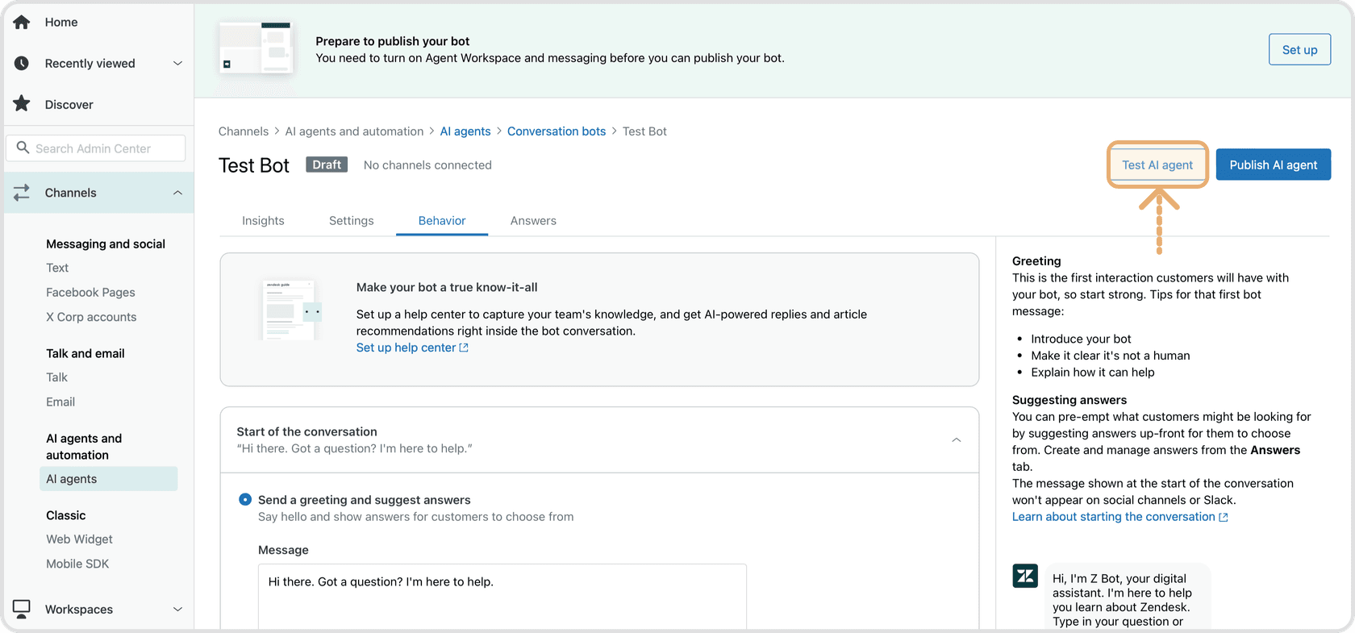Open Conversation bots breadcrumb link
This screenshot has height=633, width=1355.
click(x=556, y=131)
